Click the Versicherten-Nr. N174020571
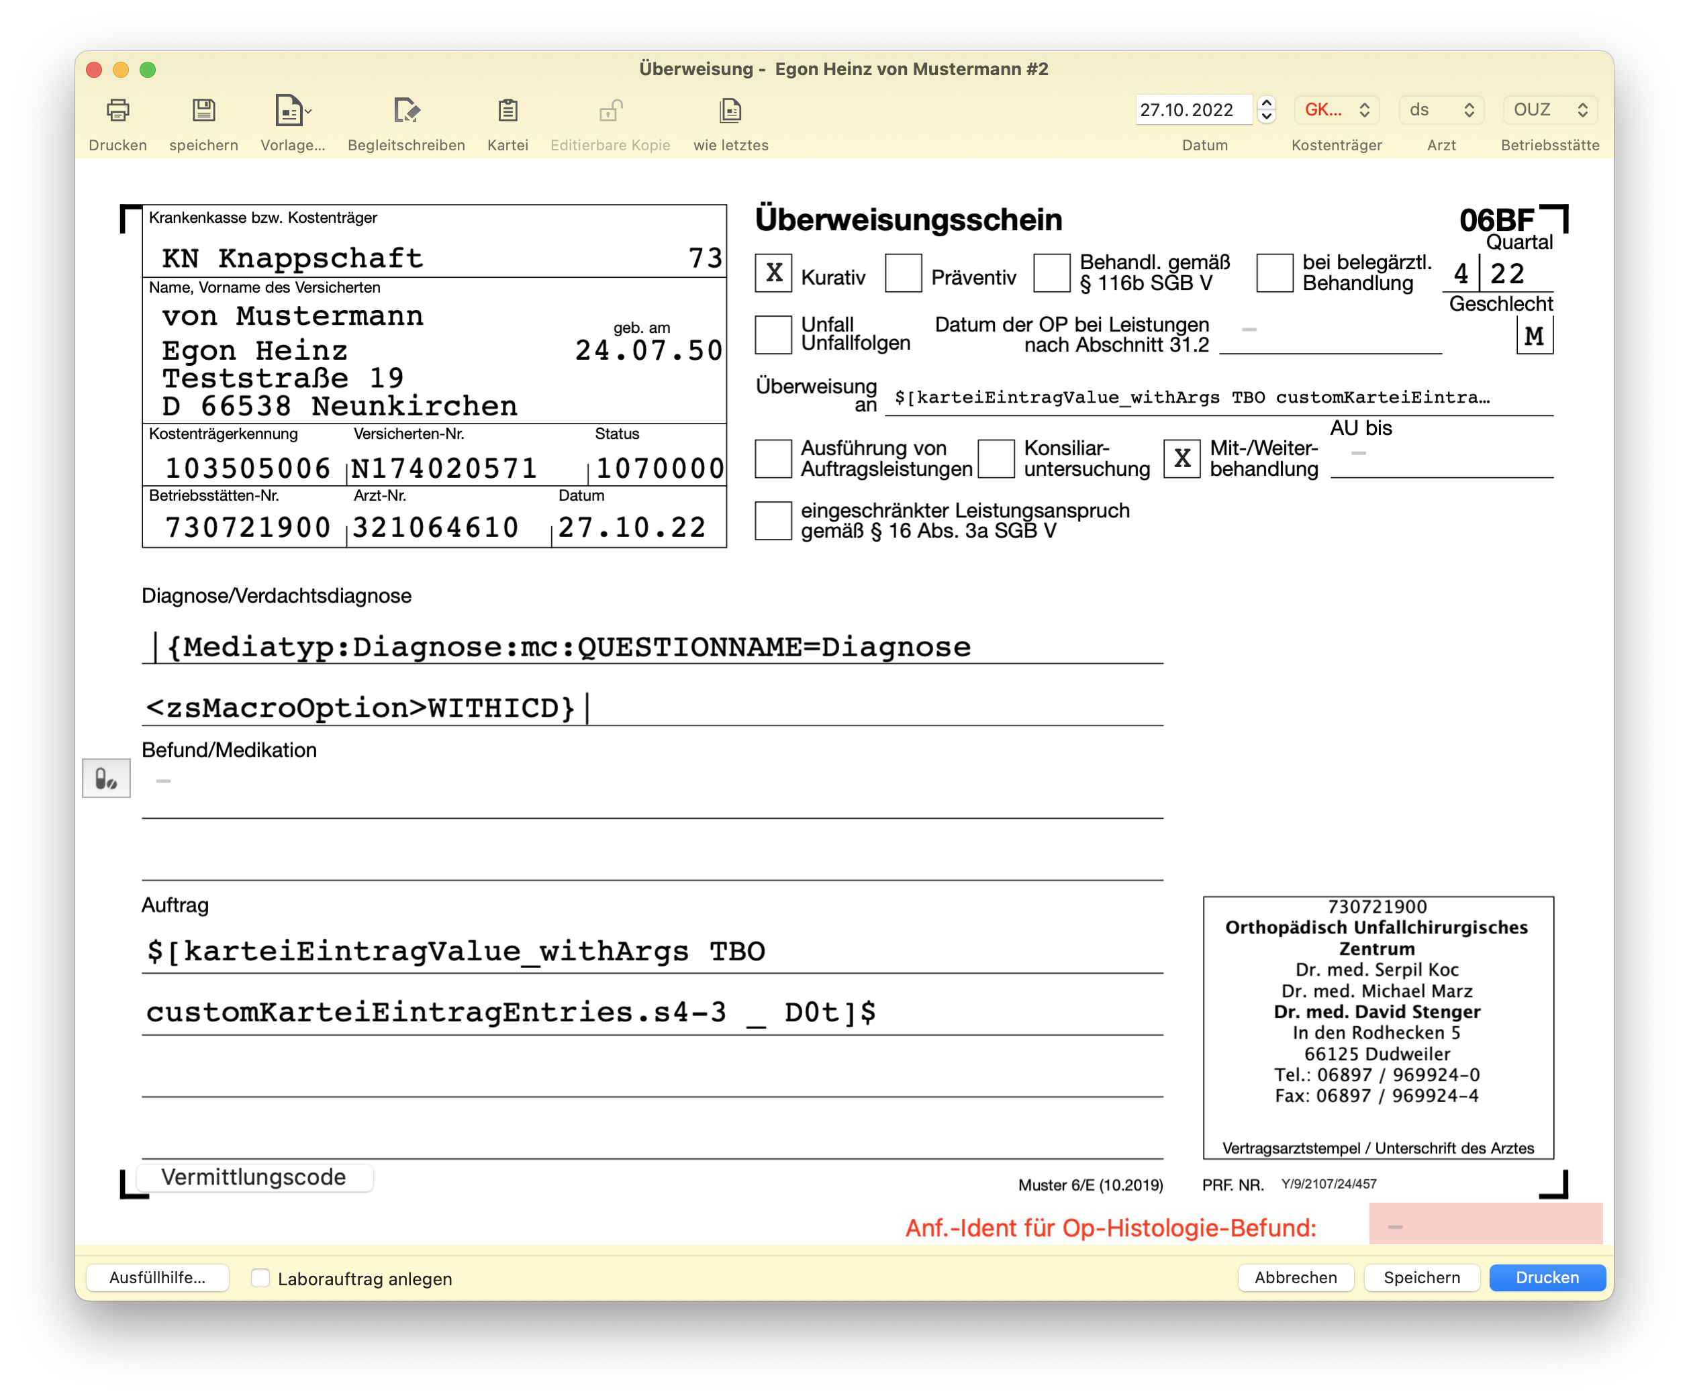Viewport: 1689px width, 1400px height. (x=445, y=468)
